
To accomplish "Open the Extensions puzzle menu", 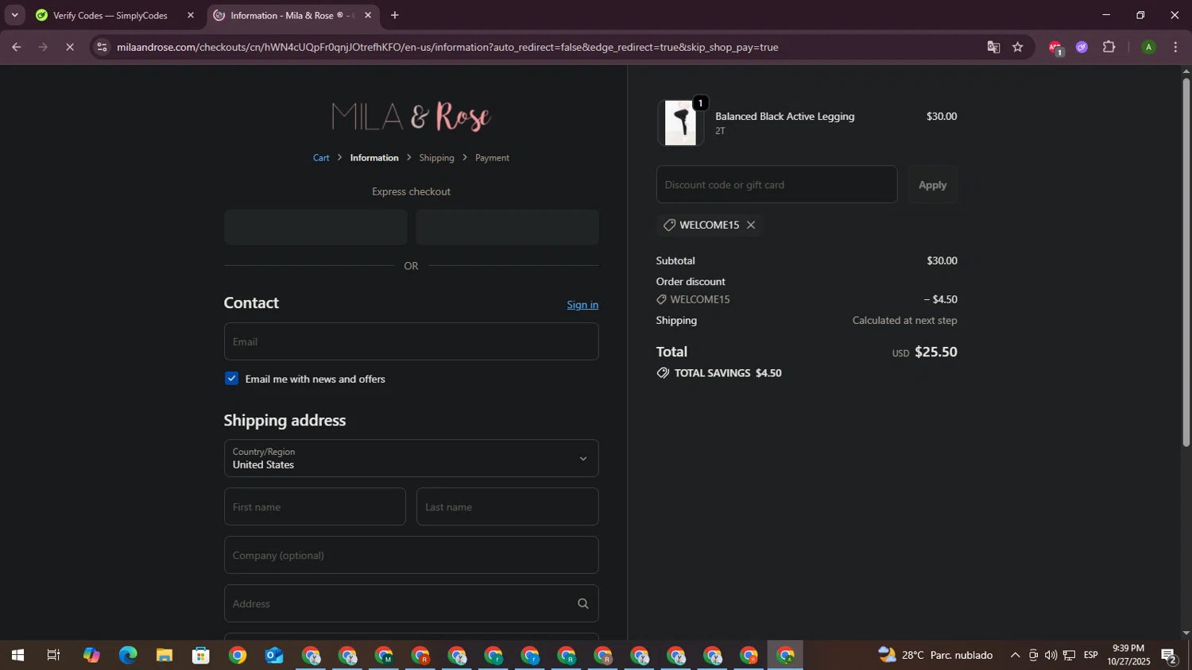I will click(1109, 47).
